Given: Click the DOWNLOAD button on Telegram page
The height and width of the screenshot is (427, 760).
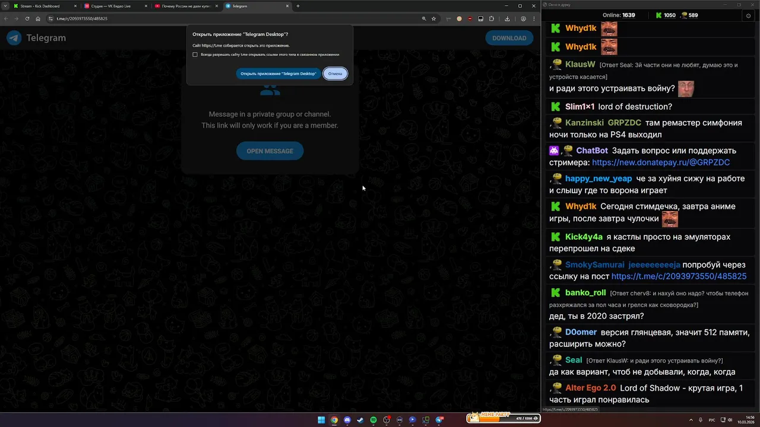Looking at the screenshot, I should coord(509,38).
